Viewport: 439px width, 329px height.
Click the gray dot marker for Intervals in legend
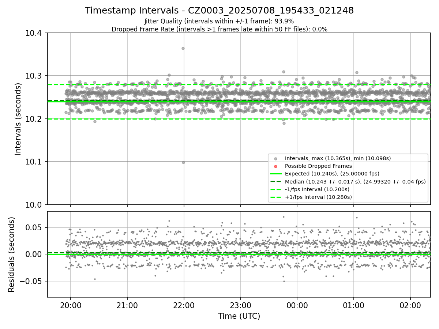click(x=276, y=158)
